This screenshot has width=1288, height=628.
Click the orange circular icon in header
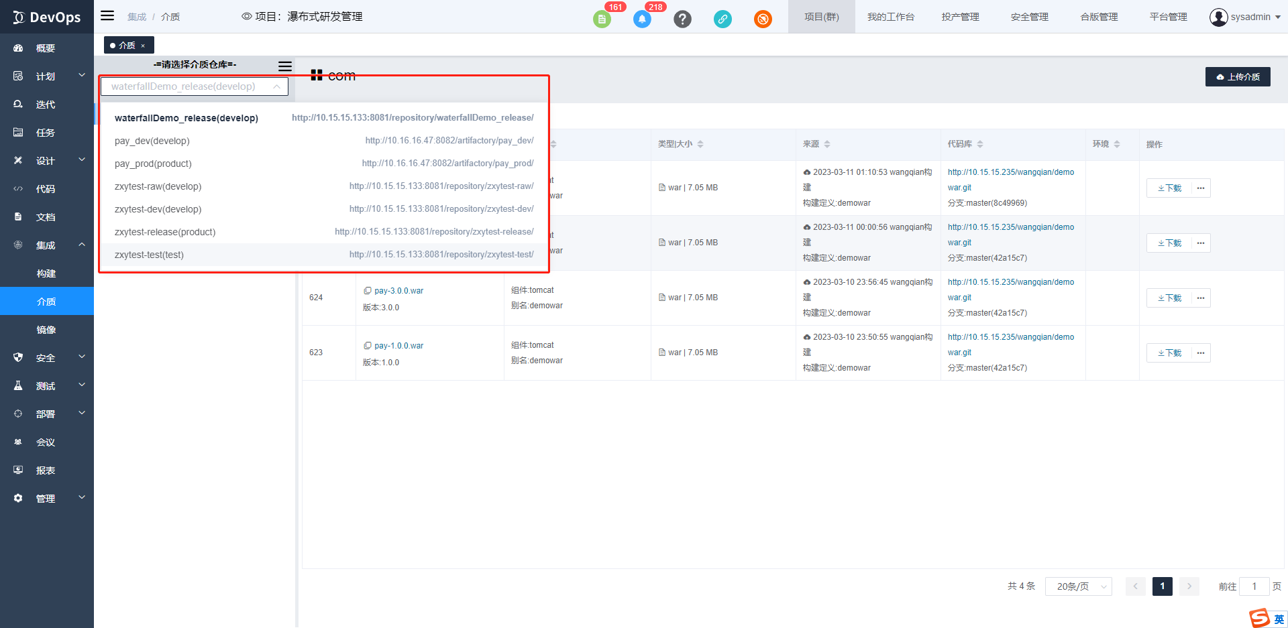coord(763,19)
